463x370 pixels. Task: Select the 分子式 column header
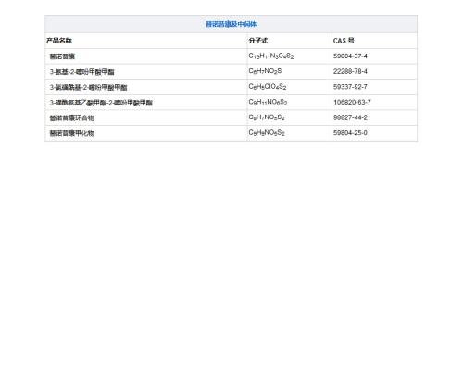click(258, 41)
